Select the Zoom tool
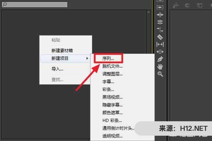Screen dimensions: 212x141 point(160,74)
